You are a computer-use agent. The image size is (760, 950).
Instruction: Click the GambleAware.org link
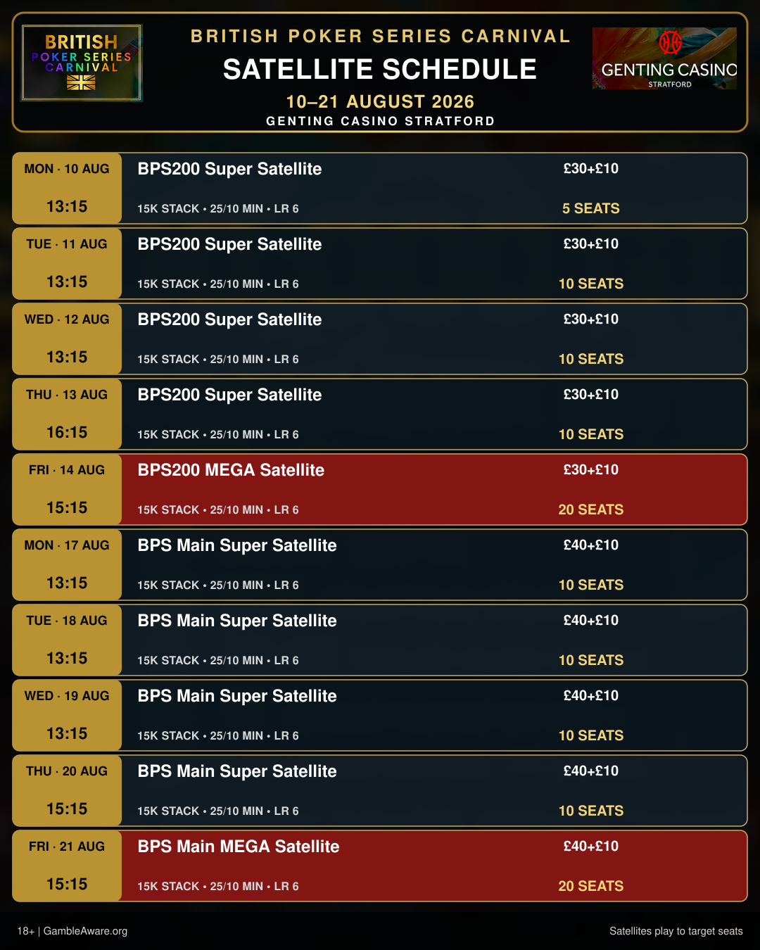coord(85,931)
